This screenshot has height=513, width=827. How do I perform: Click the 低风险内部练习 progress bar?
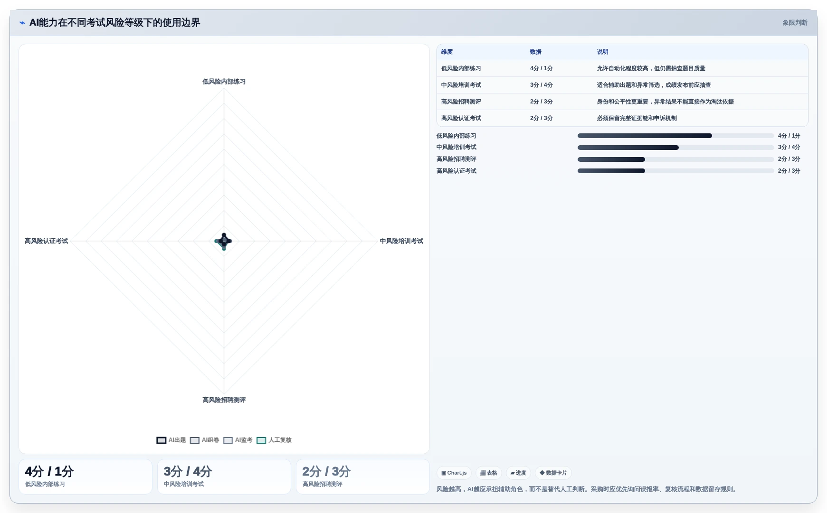pyautogui.click(x=676, y=136)
